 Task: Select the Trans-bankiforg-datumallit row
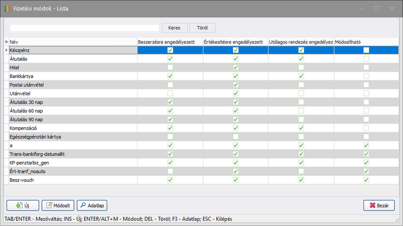click(201, 154)
